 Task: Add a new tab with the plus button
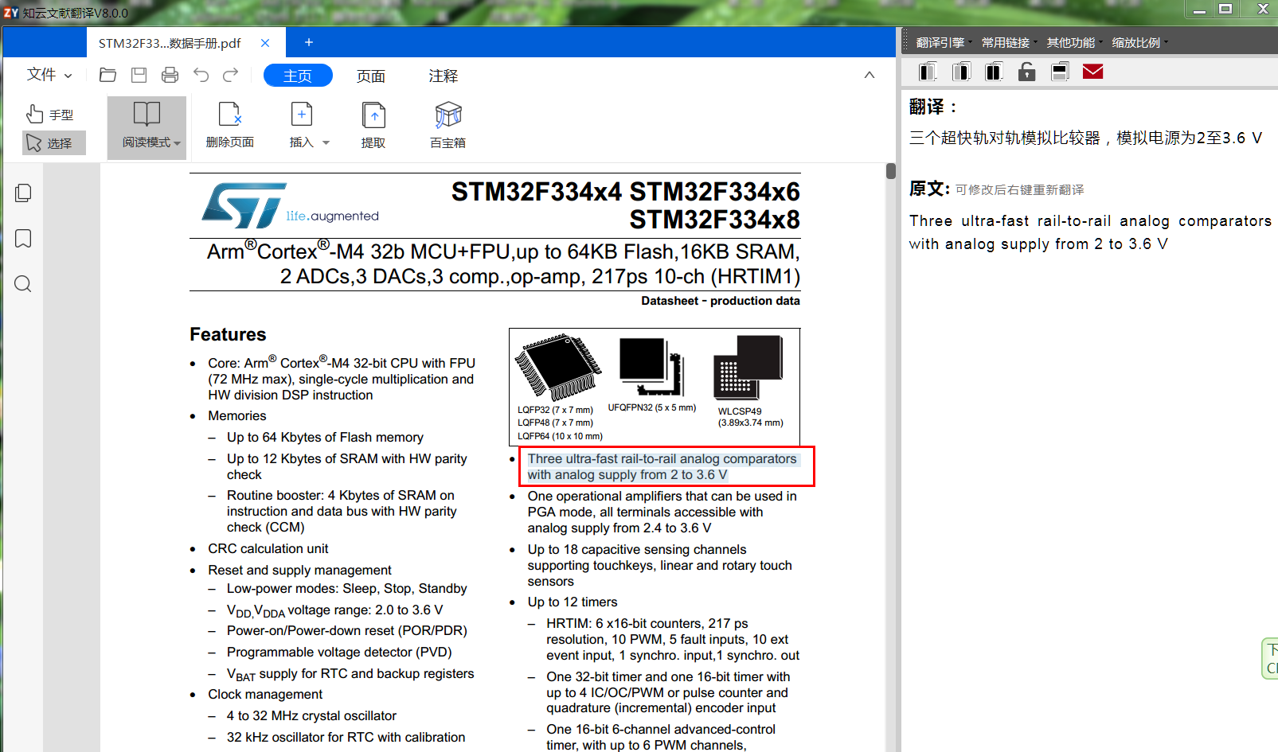tap(309, 42)
